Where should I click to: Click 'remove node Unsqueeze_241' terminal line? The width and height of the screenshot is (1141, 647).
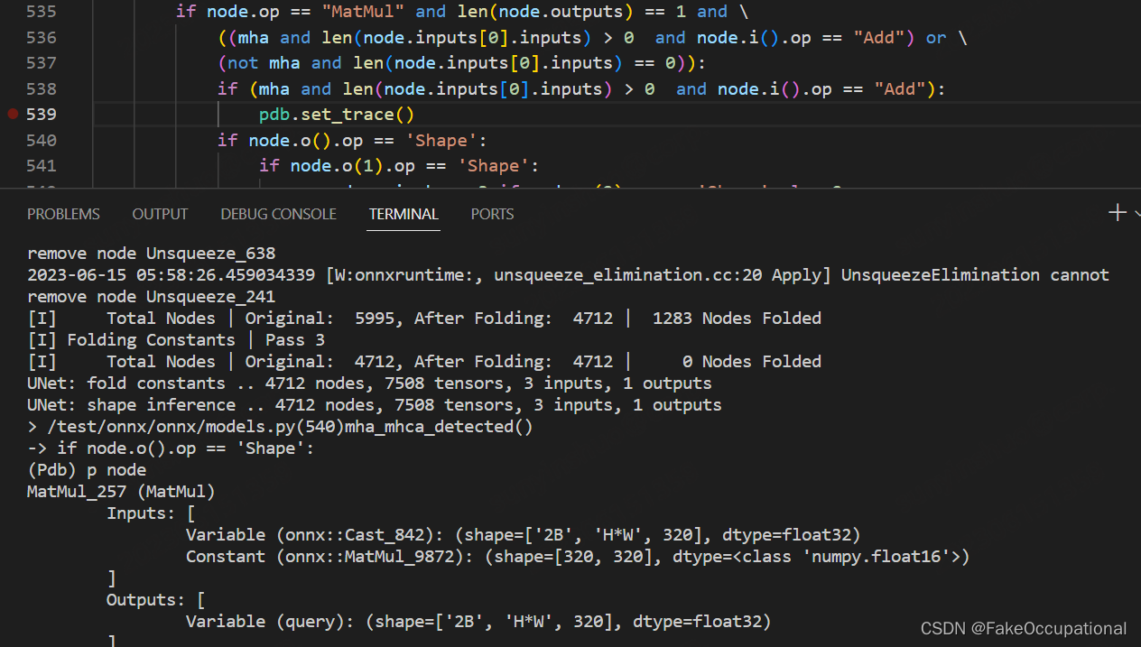(x=152, y=297)
